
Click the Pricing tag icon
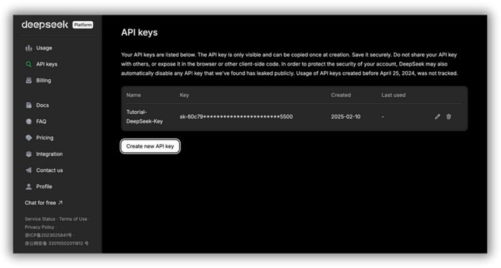(29, 137)
